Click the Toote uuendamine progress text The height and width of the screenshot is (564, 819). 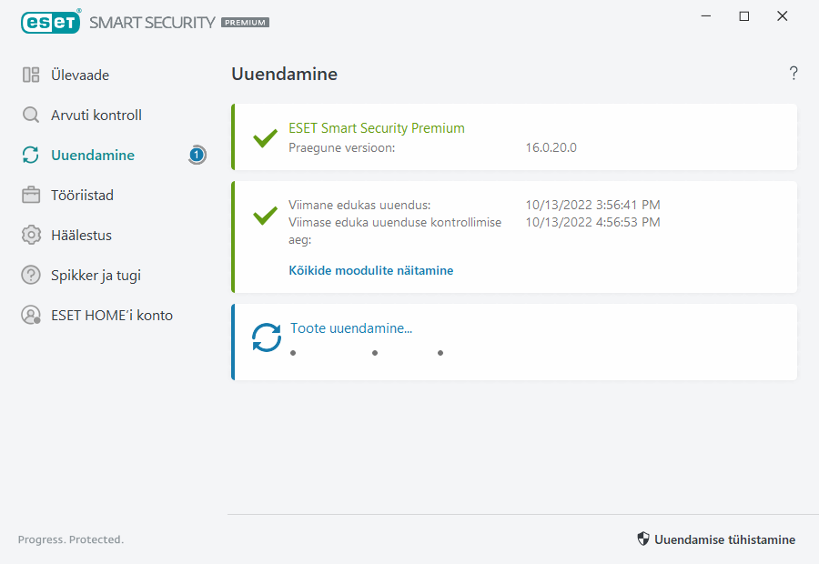[x=351, y=328]
